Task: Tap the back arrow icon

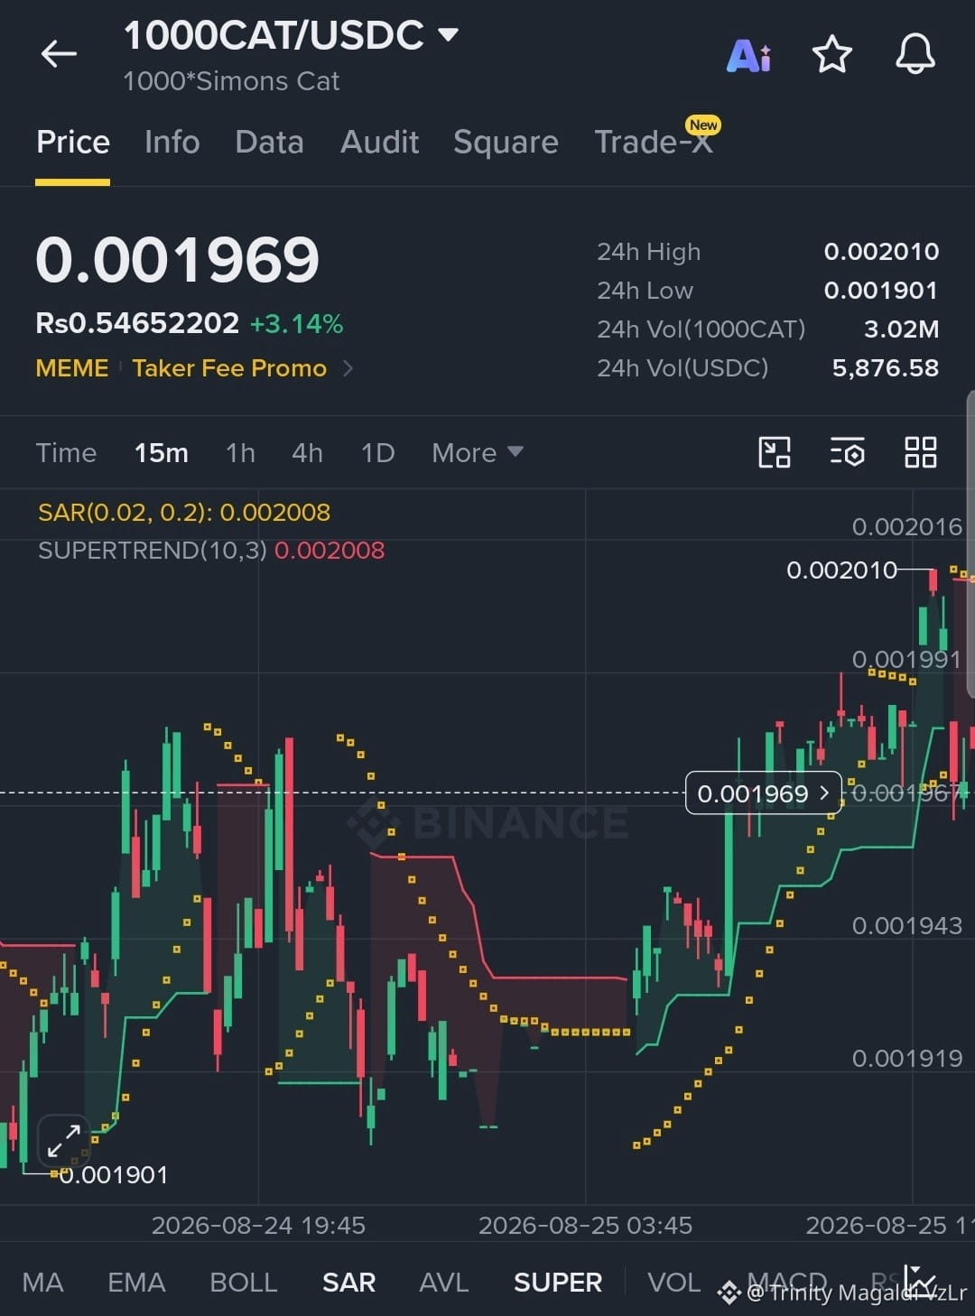Action: pyautogui.click(x=59, y=54)
